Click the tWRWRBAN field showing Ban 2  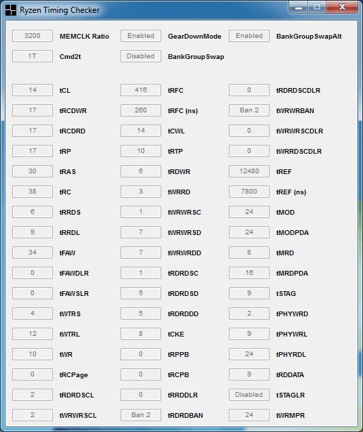coord(249,110)
